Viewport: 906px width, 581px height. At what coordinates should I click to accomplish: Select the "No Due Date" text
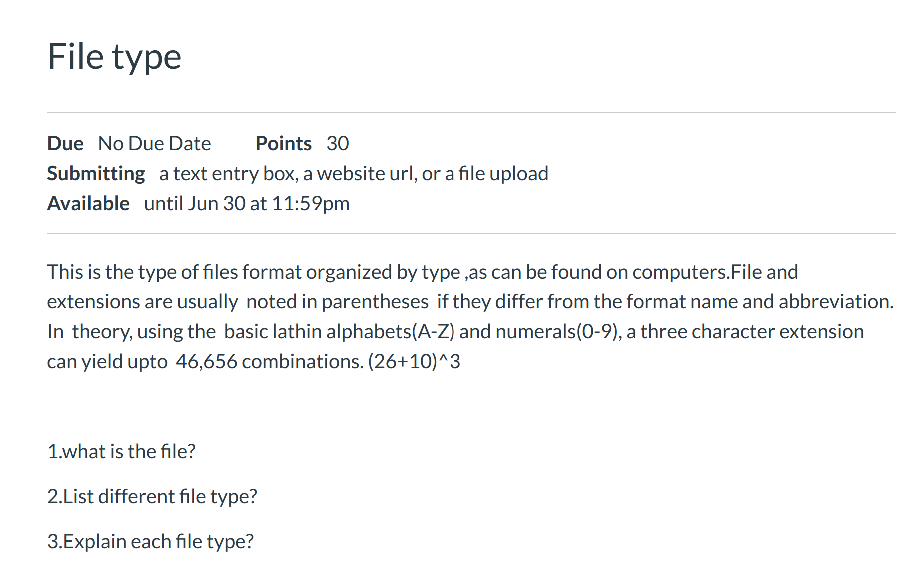154,144
